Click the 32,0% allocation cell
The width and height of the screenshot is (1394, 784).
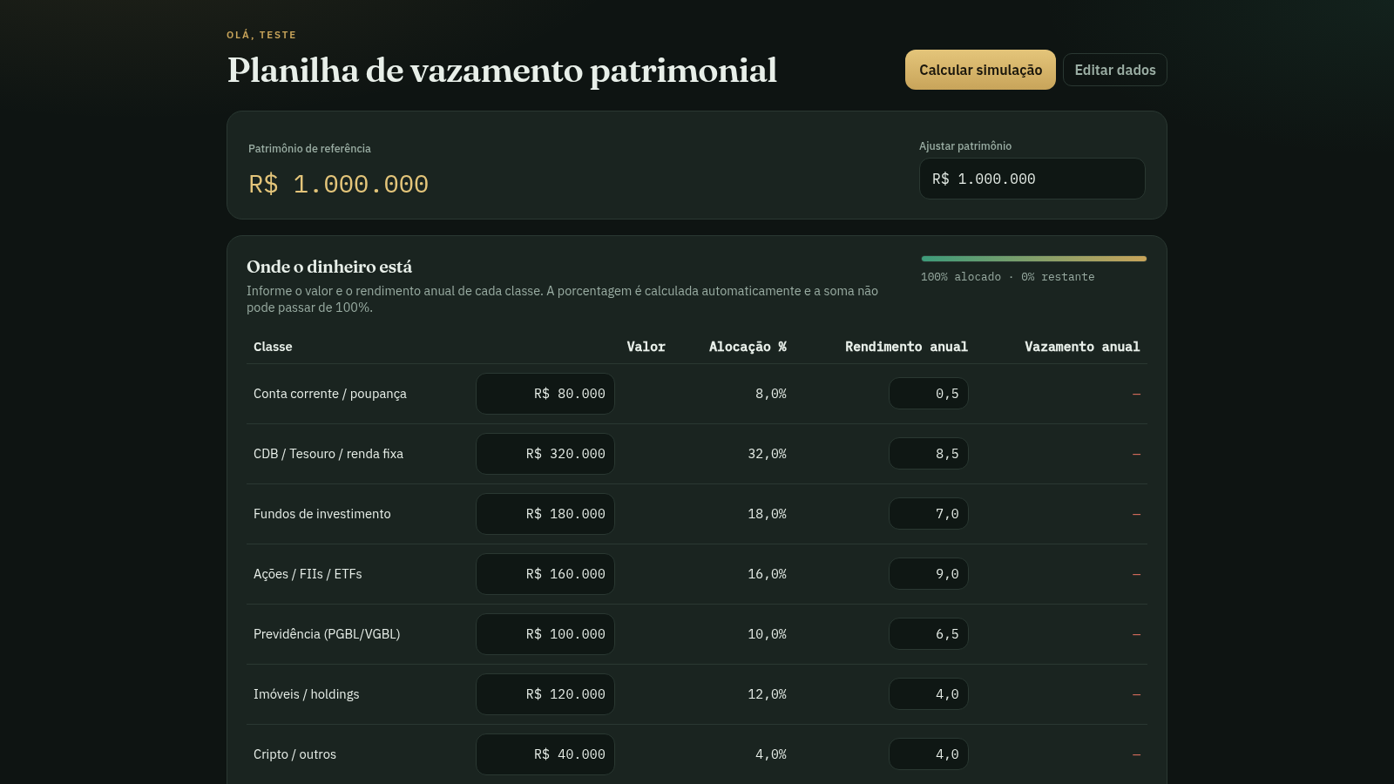point(768,454)
